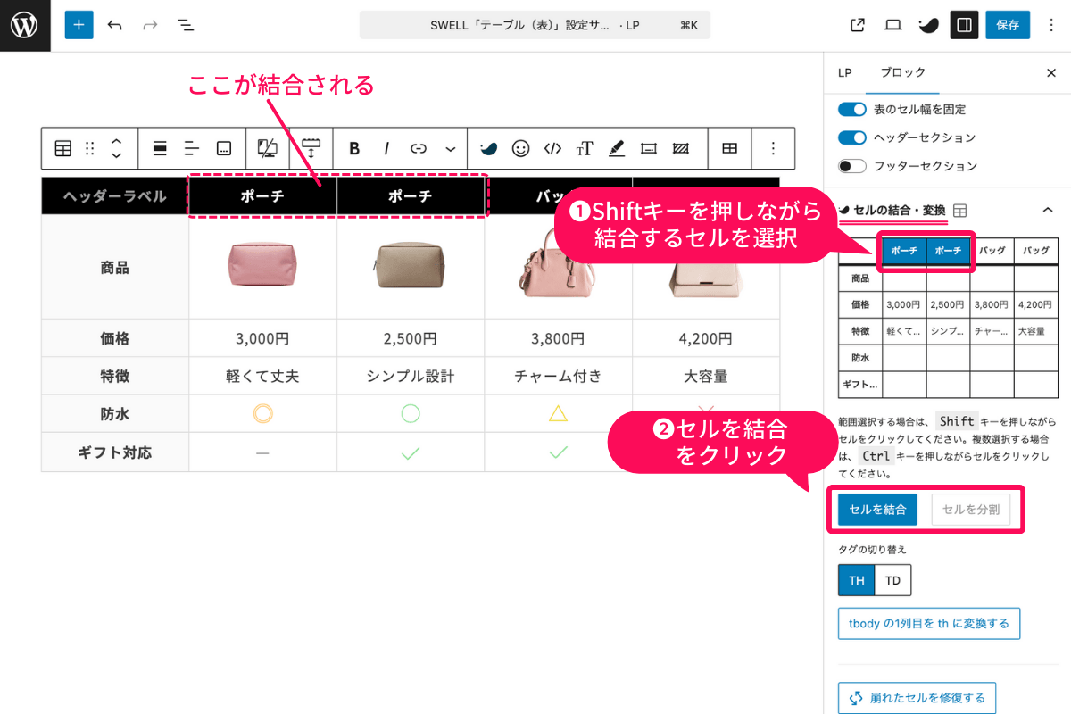Open the document overview list icon
The width and height of the screenshot is (1071, 714).
(x=186, y=25)
